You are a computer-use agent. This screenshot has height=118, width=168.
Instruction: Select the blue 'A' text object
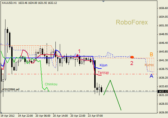point(151,76)
